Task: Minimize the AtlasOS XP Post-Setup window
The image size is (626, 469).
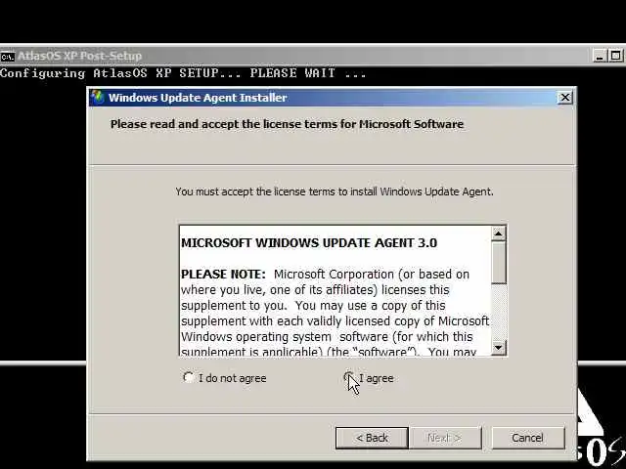Action: tap(599, 56)
